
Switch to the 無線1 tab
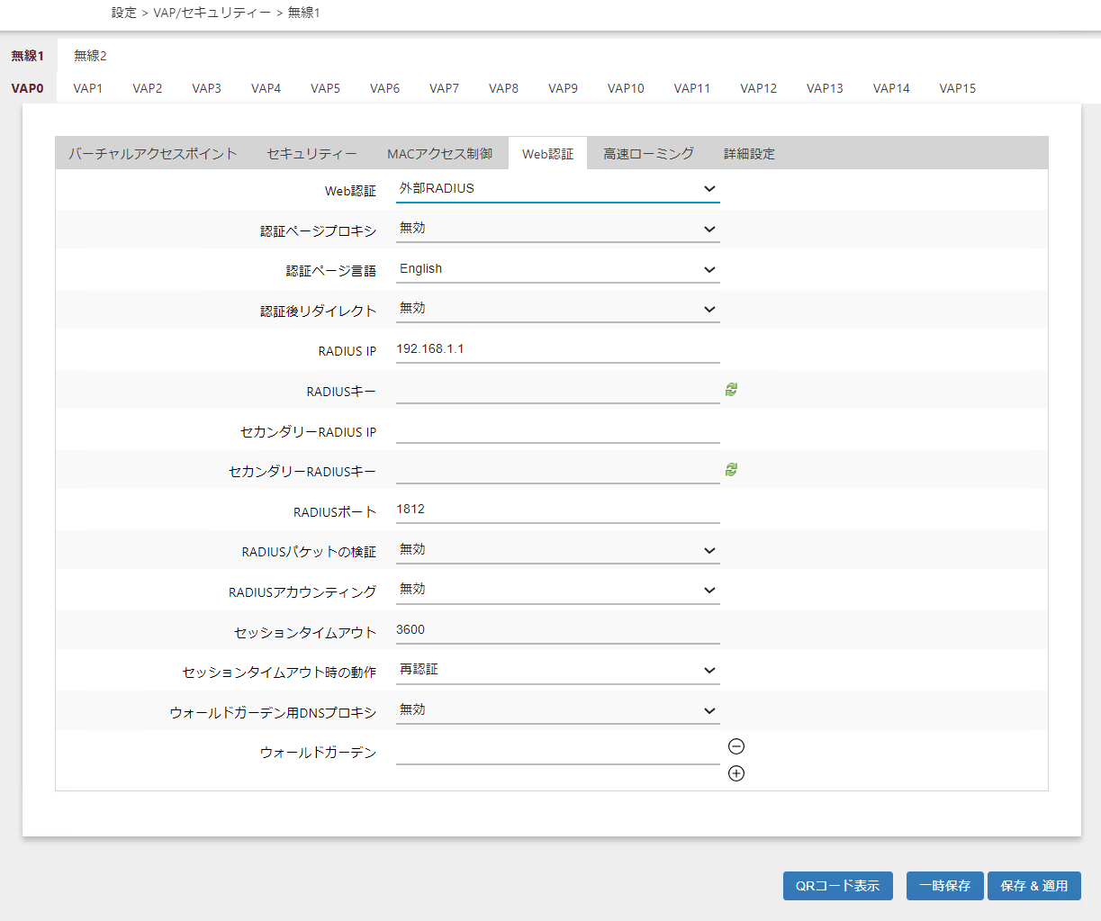(28, 56)
